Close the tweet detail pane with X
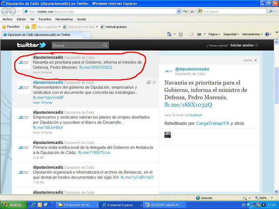 pyautogui.click(x=255, y=60)
